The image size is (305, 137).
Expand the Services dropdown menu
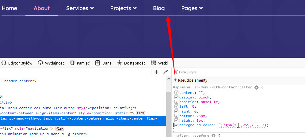point(80,8)
